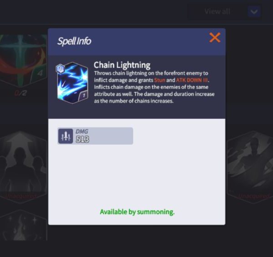Click the Chain Lightning spell card artwork
Image resolution: width=273 pixels, height=257 pixels.
click(72, 83)
